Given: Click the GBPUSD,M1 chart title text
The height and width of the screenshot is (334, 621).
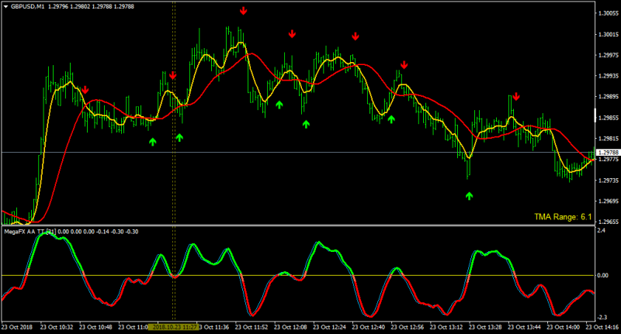Looking at the screenshot, I should click(28, 7).
